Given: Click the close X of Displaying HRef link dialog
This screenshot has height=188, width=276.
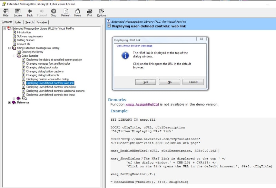Looking at the screenshot, I should click(x=201, y=39).
